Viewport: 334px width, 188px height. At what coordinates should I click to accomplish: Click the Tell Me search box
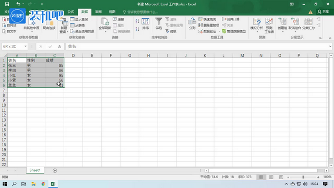[x=140, y=12]
